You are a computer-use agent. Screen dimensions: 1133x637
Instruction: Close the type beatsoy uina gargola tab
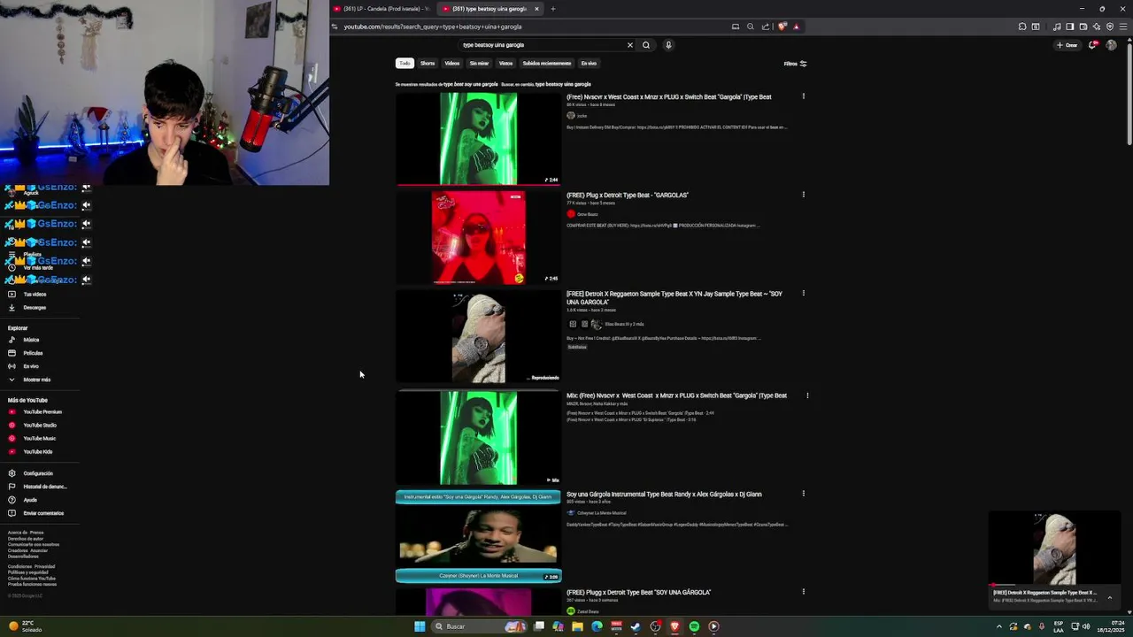coord(536,9)
